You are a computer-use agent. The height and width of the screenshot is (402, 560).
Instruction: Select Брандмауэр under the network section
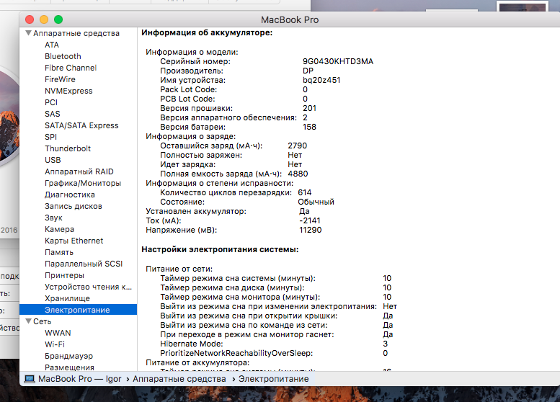click(69, 356)
